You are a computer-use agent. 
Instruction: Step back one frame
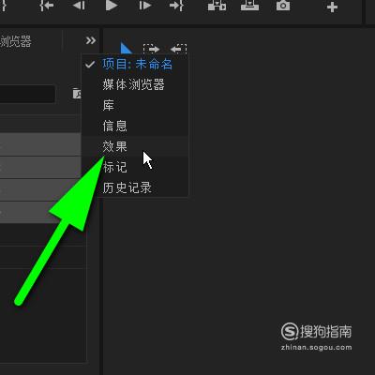click(x=79, y=6)
